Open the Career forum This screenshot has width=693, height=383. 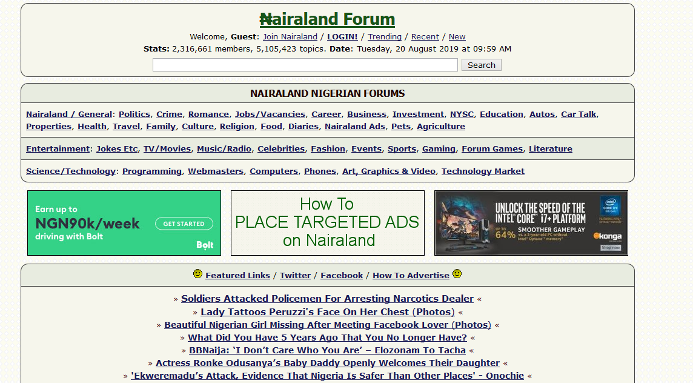coord(326,114)
